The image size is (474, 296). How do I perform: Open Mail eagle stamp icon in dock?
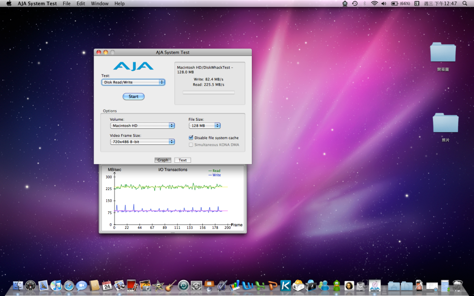pyautogui.click(x=43, y=285)
